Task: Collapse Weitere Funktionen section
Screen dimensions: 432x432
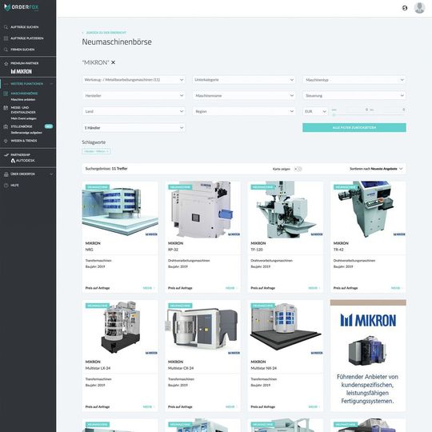Action: 51,84
